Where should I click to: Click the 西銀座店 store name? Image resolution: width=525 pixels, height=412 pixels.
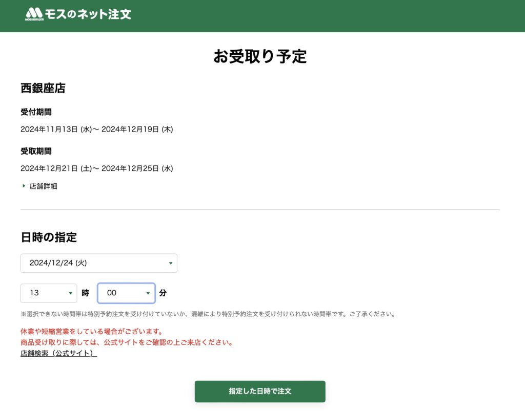pyautogui.click(x=43, y=88)
